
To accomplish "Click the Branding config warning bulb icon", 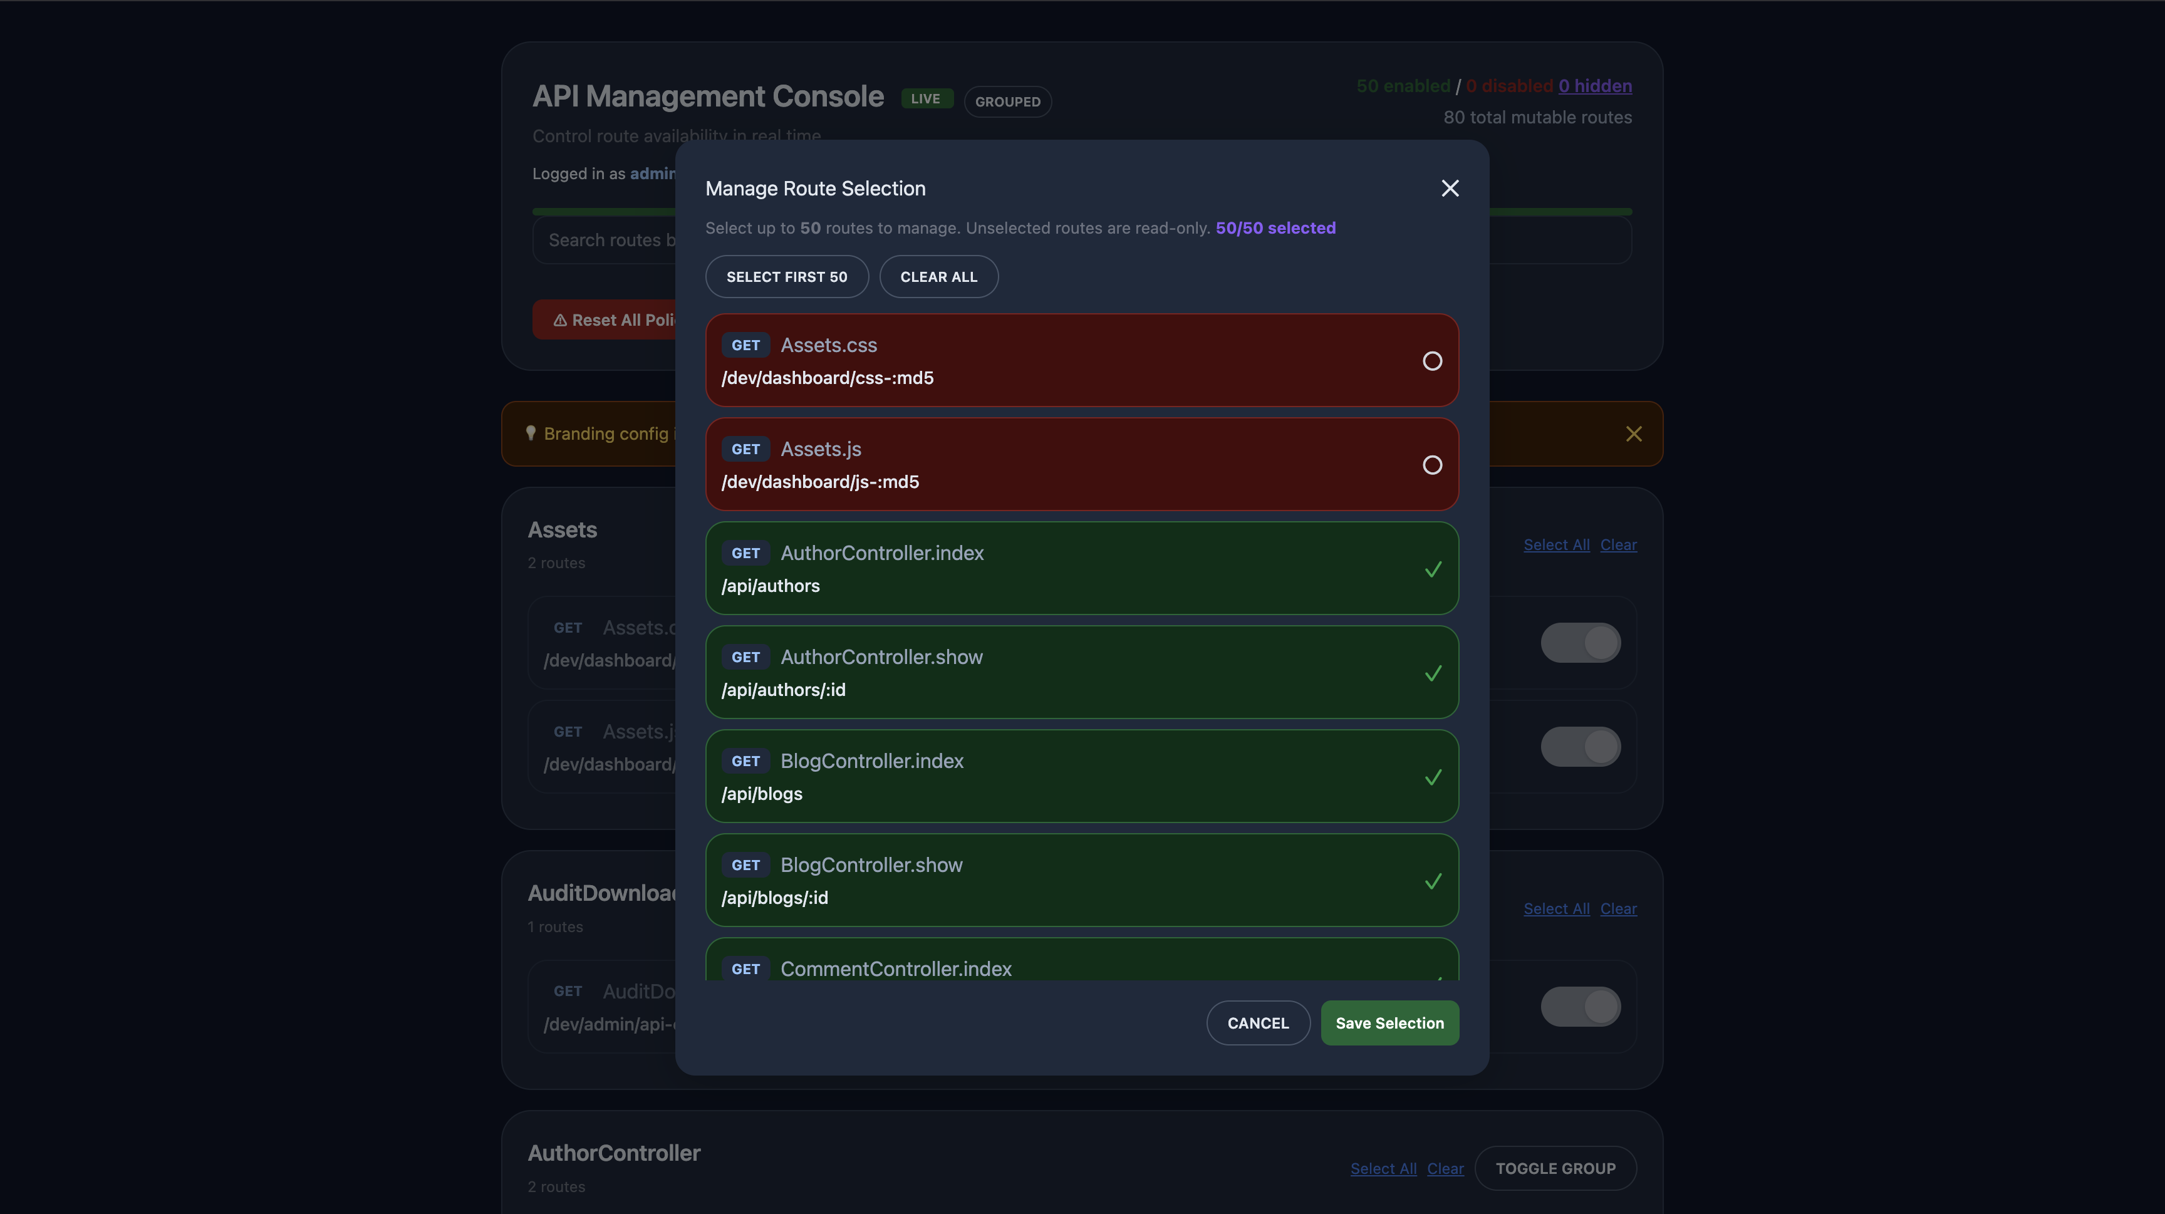I will pyautogui.click(x=531, y=433).
